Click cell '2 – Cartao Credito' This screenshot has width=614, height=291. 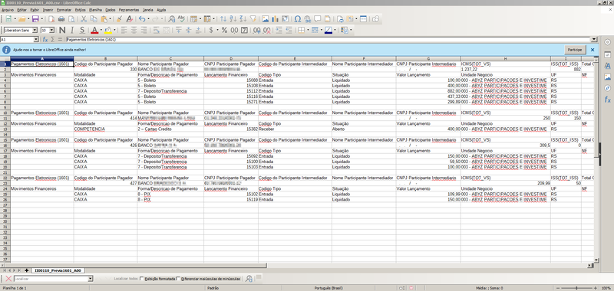(170, 129)
